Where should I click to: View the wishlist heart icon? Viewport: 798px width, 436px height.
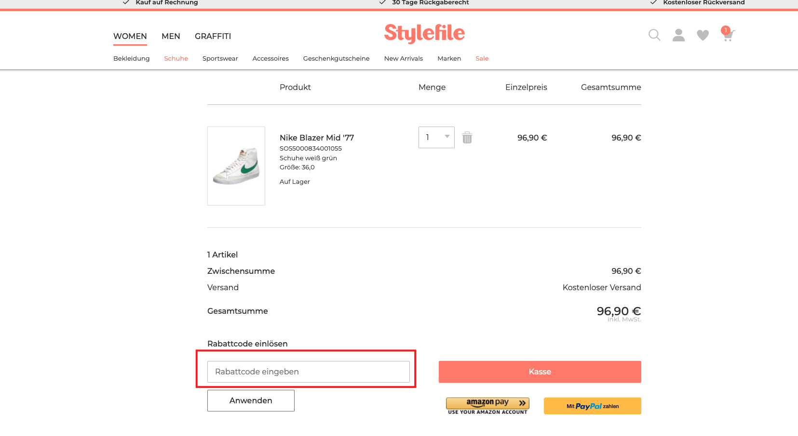click(x=703, y=35)
